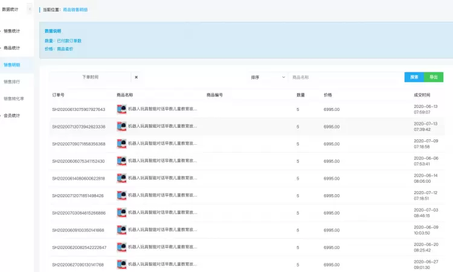
Task: Expand the 会员统计 menu group
Action: point(12,116)
